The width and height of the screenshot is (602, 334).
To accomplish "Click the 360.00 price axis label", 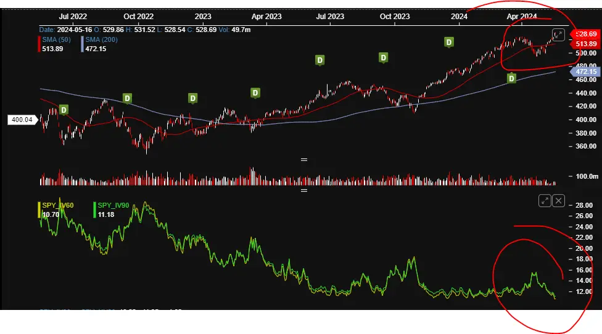I will pyautogui.click(x=586, y=146).
